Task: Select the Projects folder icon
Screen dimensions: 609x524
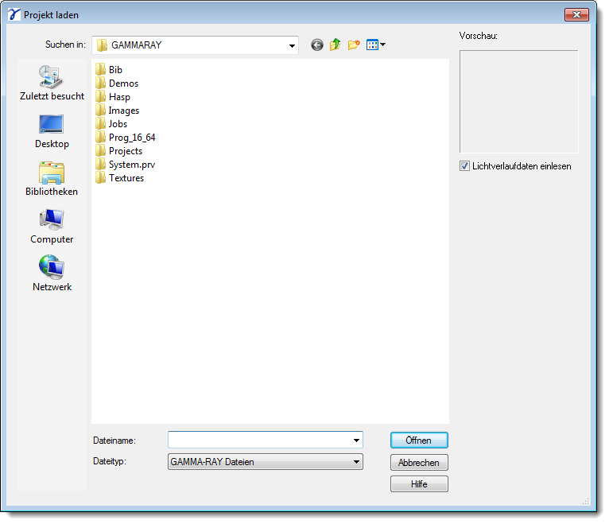Action: pyautogui.click(x=101, y=151)
